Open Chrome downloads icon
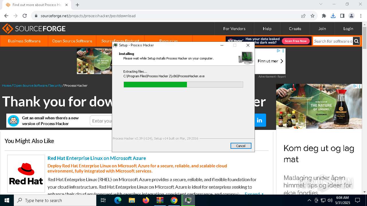The width and height of the screenshot is (367, 206). coord(333,16)
